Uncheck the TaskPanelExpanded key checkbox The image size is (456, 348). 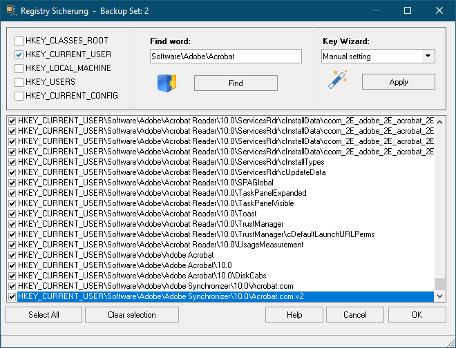[12, 193]
